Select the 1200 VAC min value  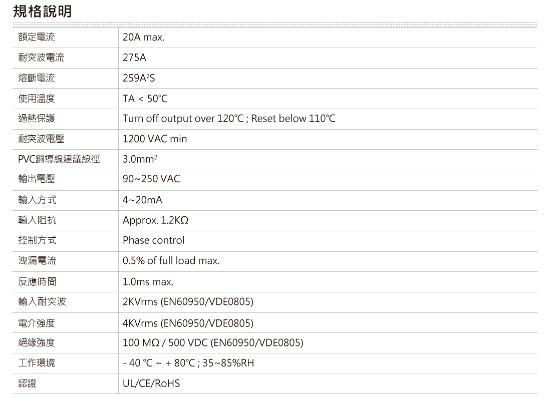(154, 139)
